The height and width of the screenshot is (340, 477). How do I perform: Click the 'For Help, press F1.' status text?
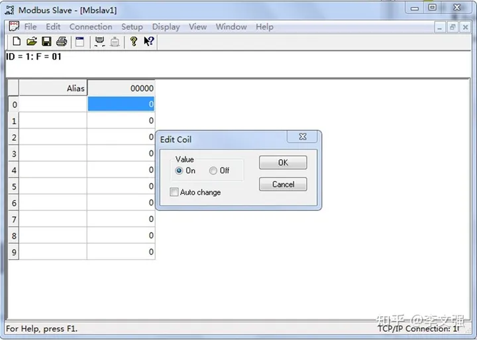(x=42, y=329)
